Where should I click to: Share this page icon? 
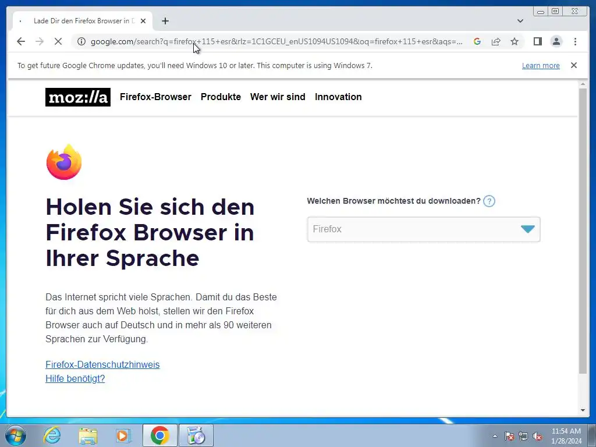[x=496, y=41]
